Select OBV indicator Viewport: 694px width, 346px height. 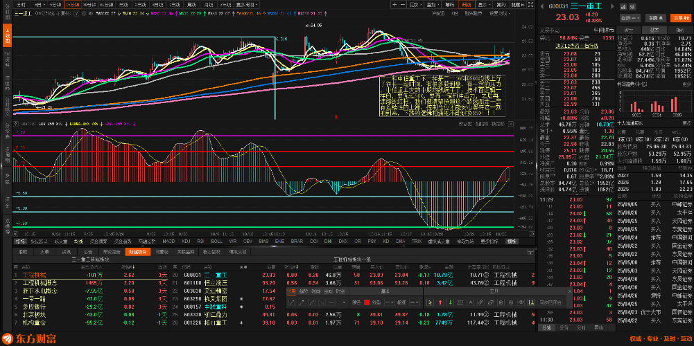tap(248, 242)
